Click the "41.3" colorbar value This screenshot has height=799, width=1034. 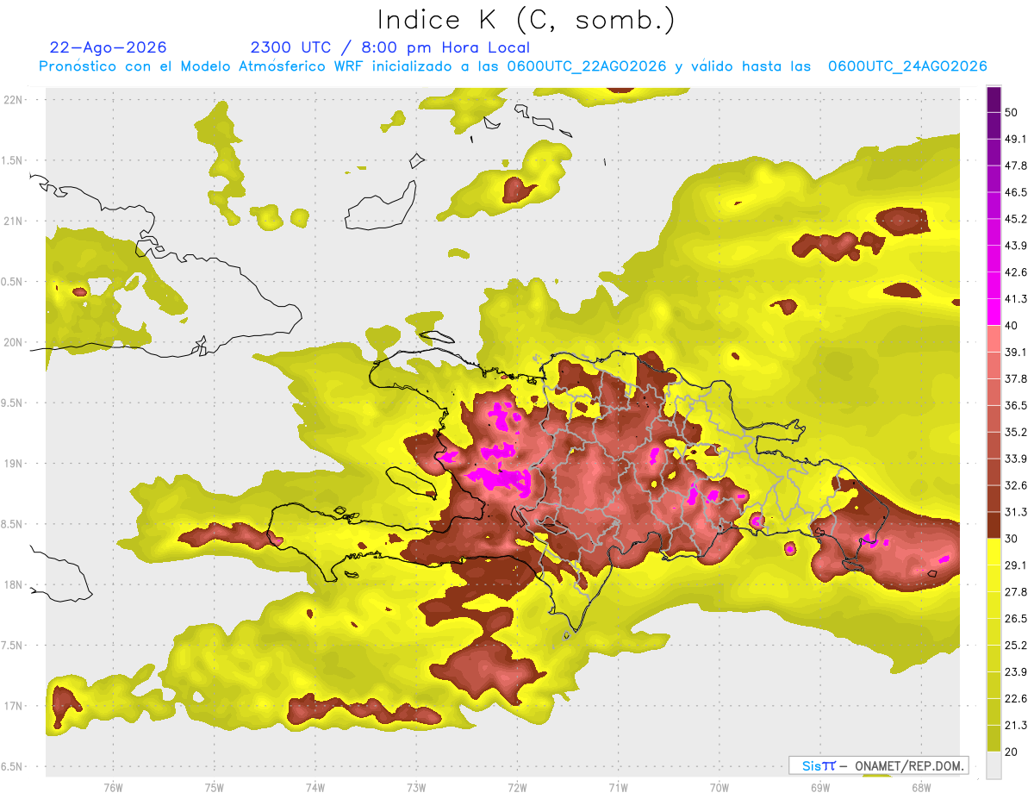tap(1016, 299)
